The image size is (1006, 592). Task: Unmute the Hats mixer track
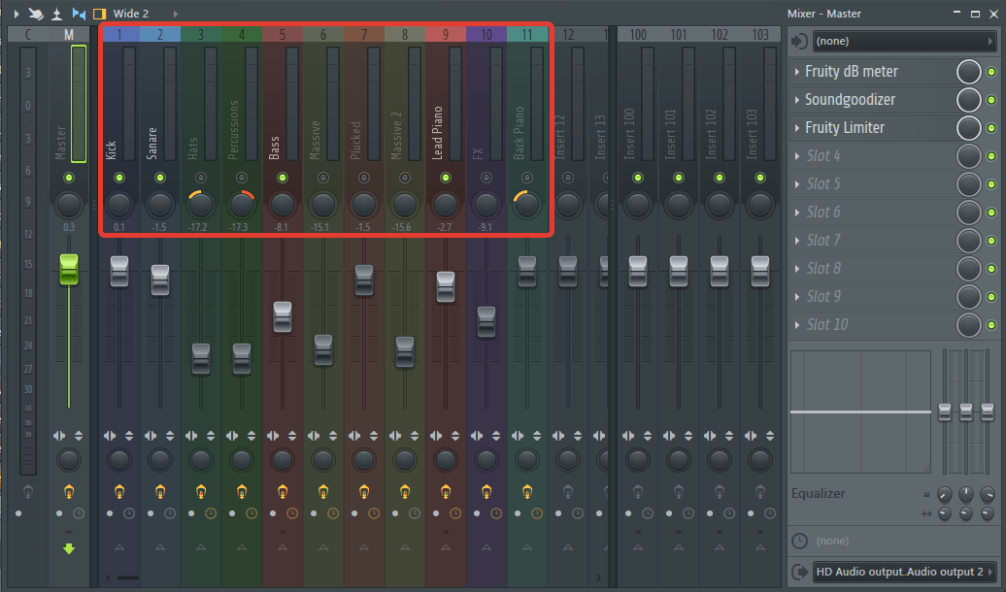pyautogui.click(x=201, y=178)
